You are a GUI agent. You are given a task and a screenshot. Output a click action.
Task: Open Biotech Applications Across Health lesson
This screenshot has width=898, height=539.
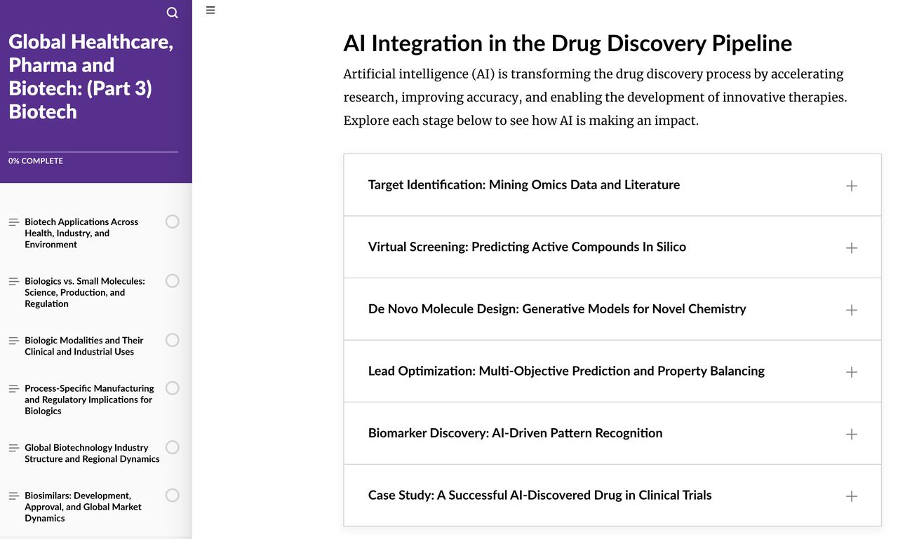tap(81, 233)
